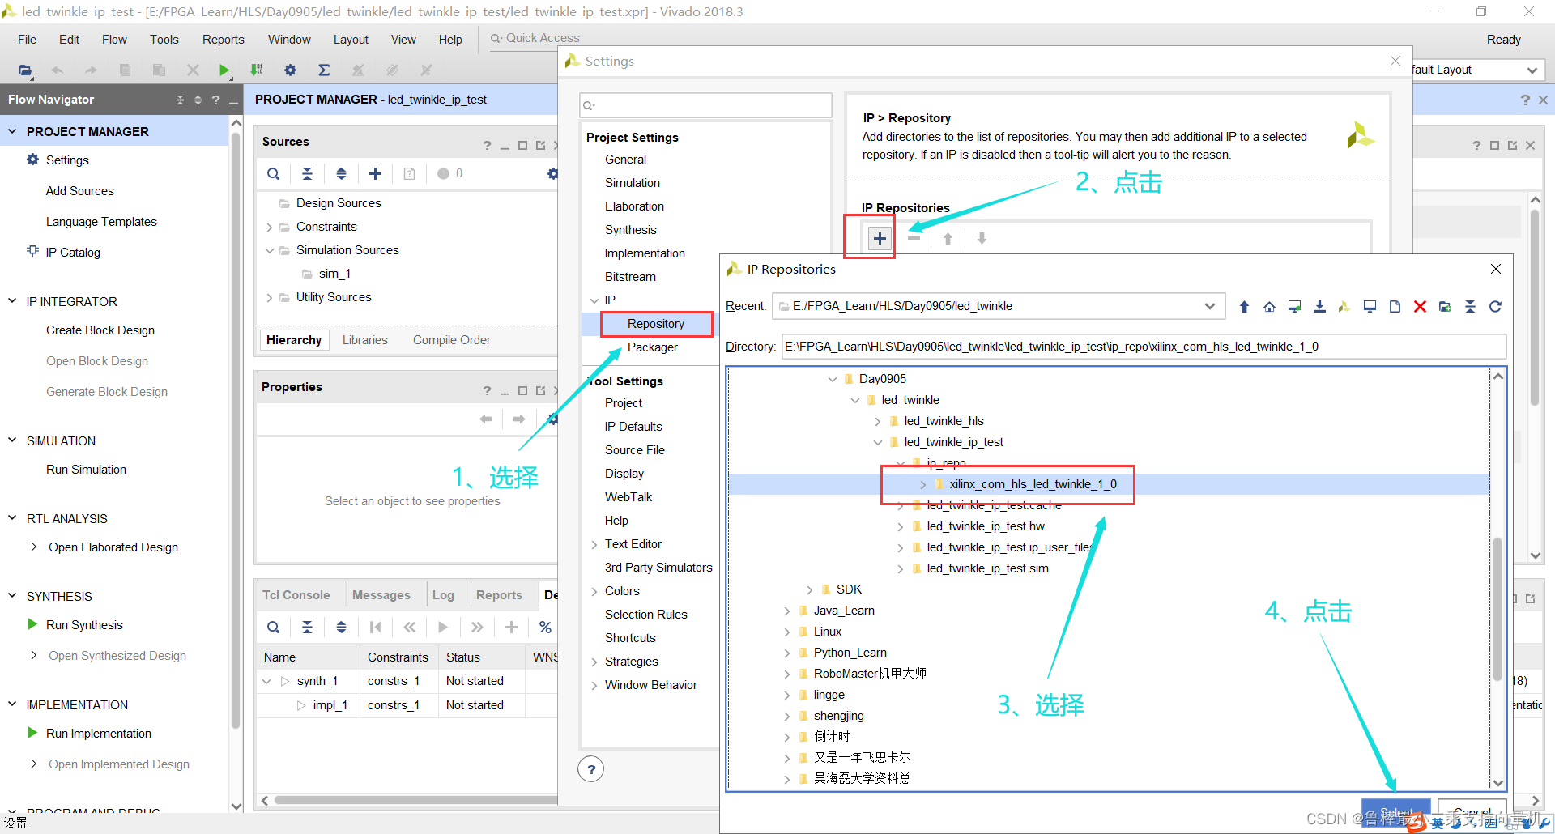The width and height of the screenshot is (1555, 834).
Task: Click the IP Repositories folder tree vertical scrollbar
Action: 1497,607
